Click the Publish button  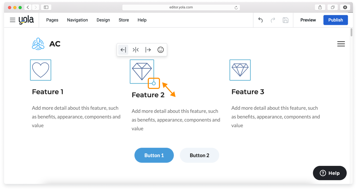[x=335, y=20]
